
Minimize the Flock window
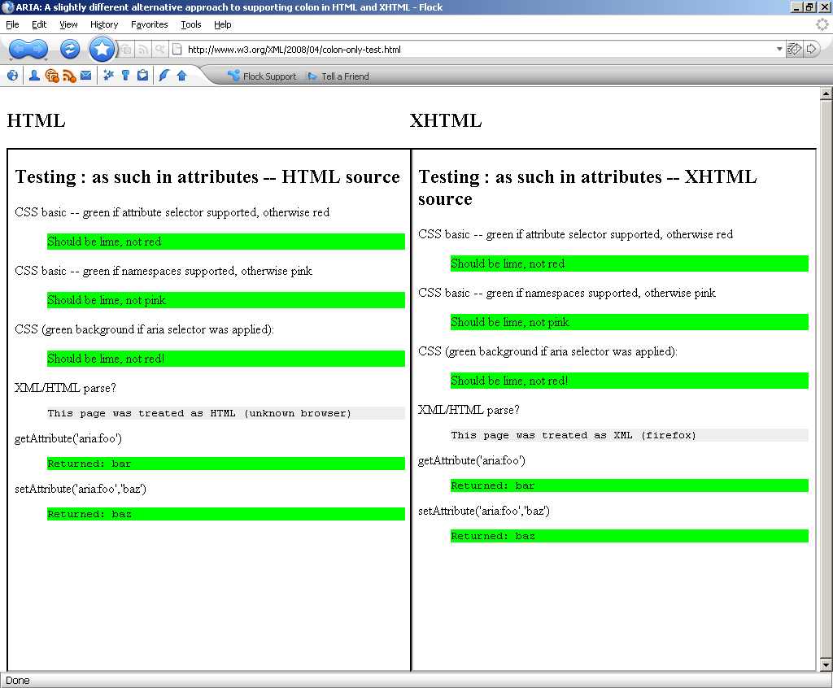pyautogui.click(x=797, y=7)
